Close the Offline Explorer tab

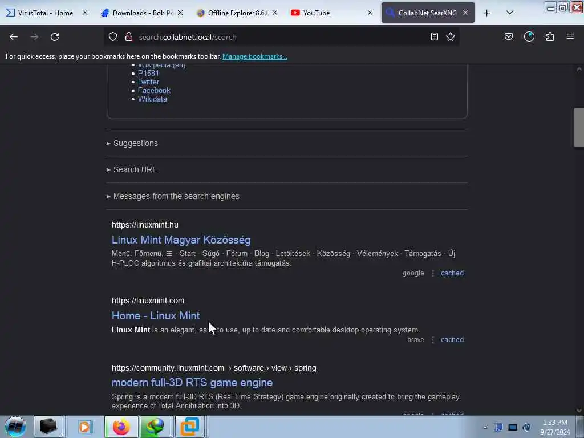pyautogui.click(x=275, y=13)
